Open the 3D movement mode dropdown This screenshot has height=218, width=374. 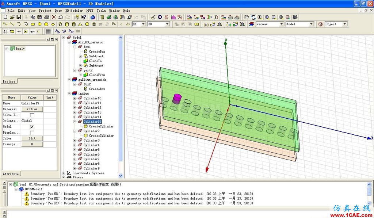(x=167, y=24)
